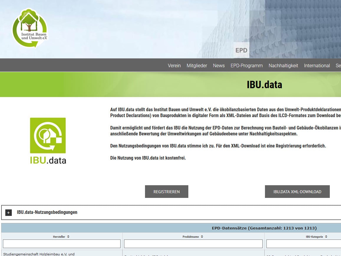
Task: Focus the Hersteller filter input field
Action: point(62,244)
